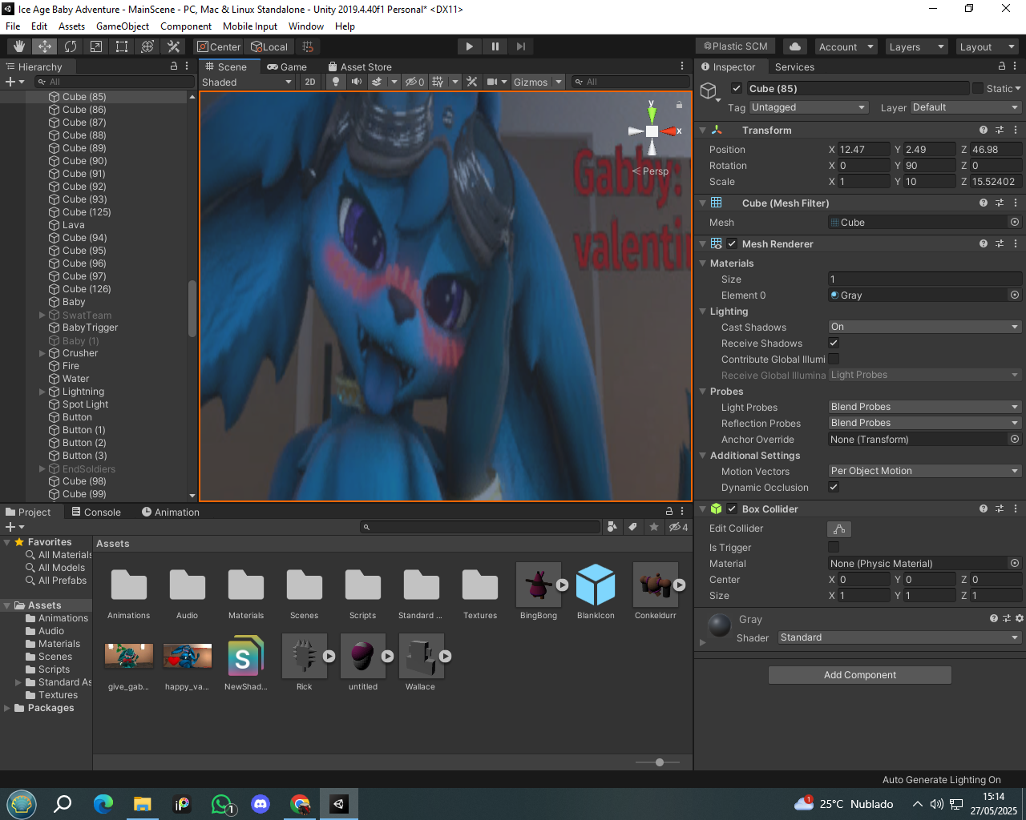Toggle 2D view mode
Image resolution: width=1026 pixels, height=820 pixels.
click(310, 82)
